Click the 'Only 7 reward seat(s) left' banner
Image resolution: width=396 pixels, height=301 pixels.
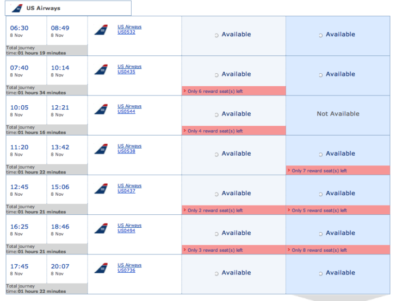pos(338,170)
